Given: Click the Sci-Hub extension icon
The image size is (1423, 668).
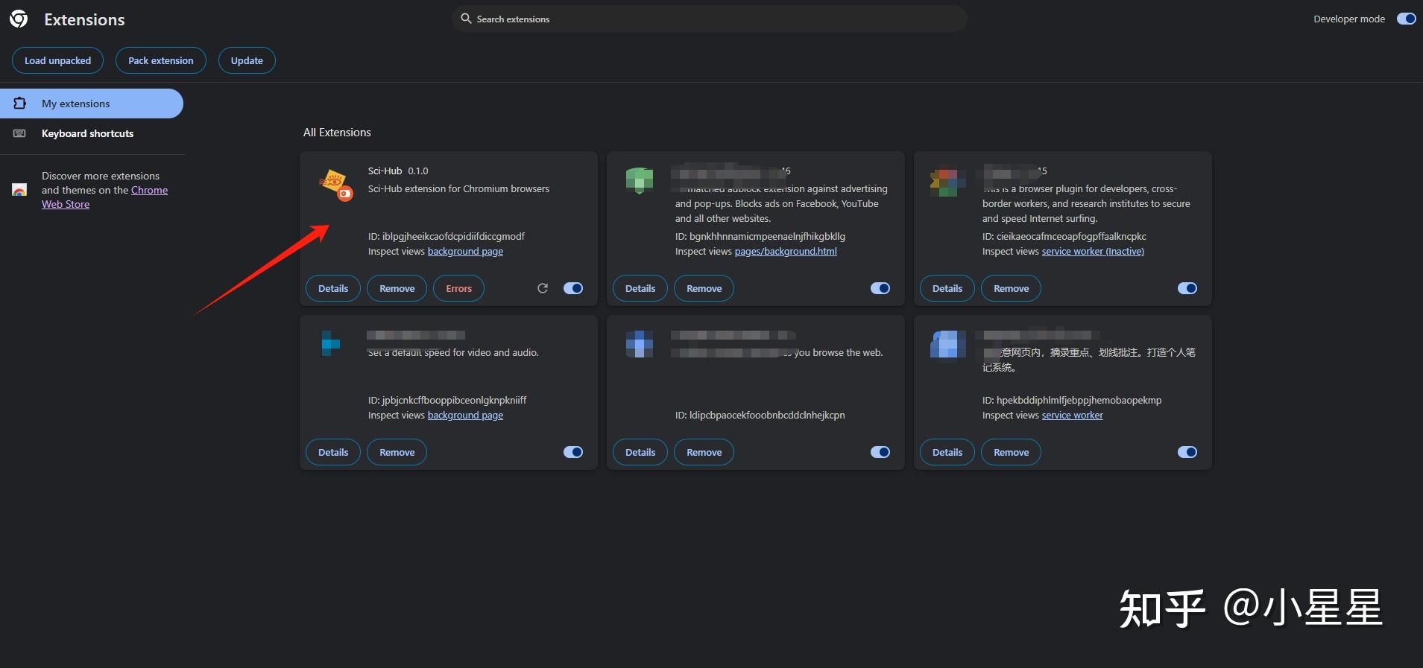Looking at the screenshot, I should [x=335, y=184].
